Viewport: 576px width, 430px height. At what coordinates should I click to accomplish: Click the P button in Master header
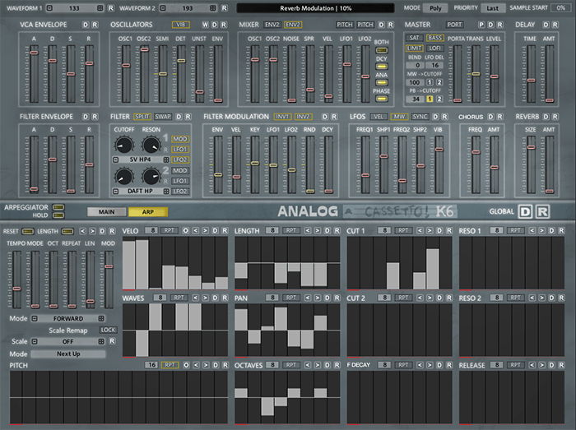(x=481, y=25)
